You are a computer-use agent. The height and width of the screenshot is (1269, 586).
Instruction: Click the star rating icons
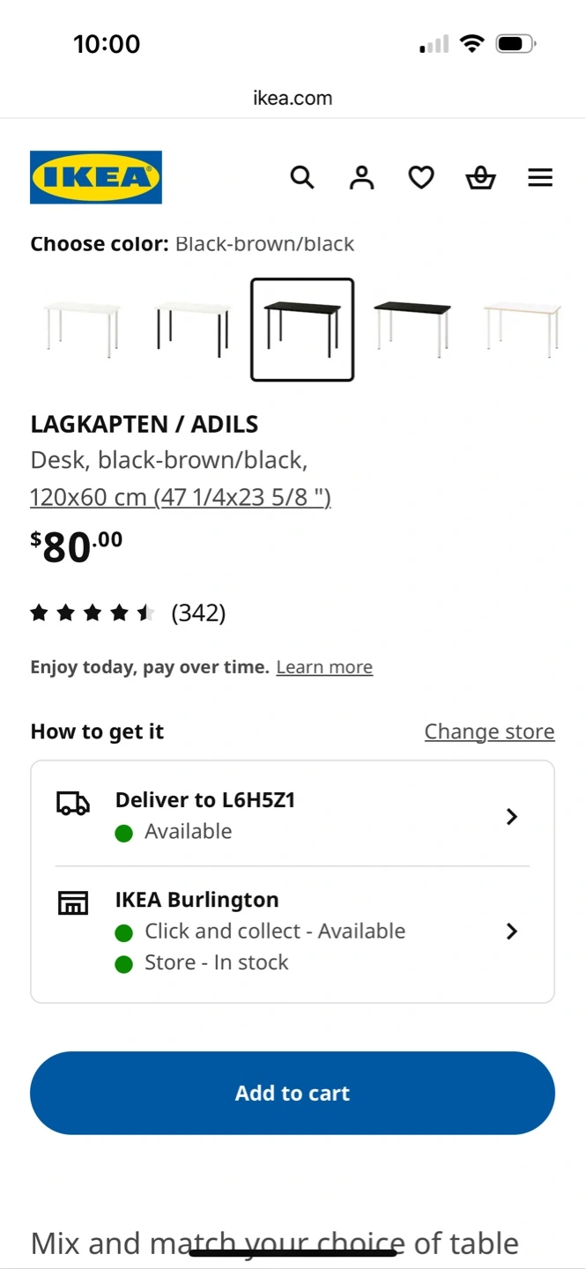[x=93, y=613]
